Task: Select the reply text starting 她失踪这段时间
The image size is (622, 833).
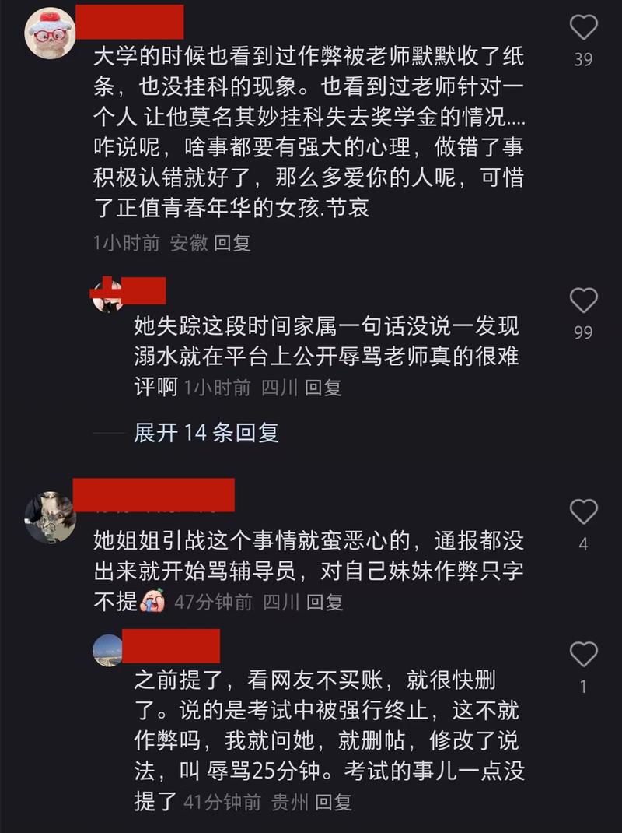Action: coord(327,356)
